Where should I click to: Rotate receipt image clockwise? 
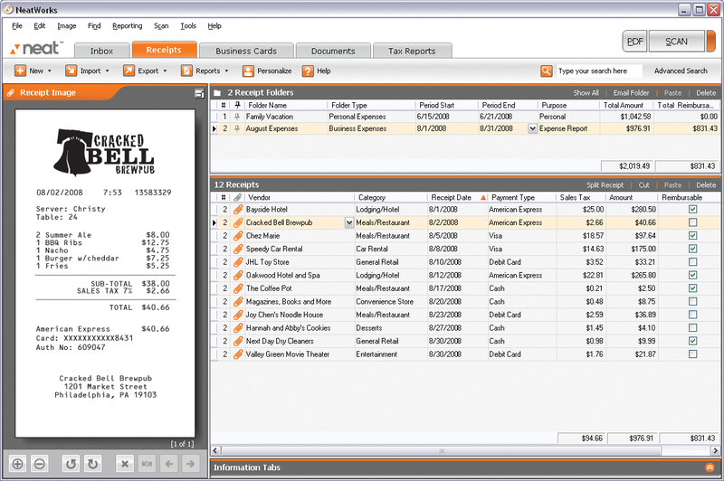[x=92, y=464]
